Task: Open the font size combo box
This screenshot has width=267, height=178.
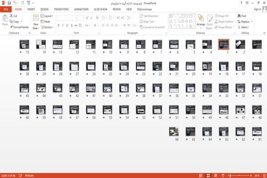Action: (x=81, y=18)
